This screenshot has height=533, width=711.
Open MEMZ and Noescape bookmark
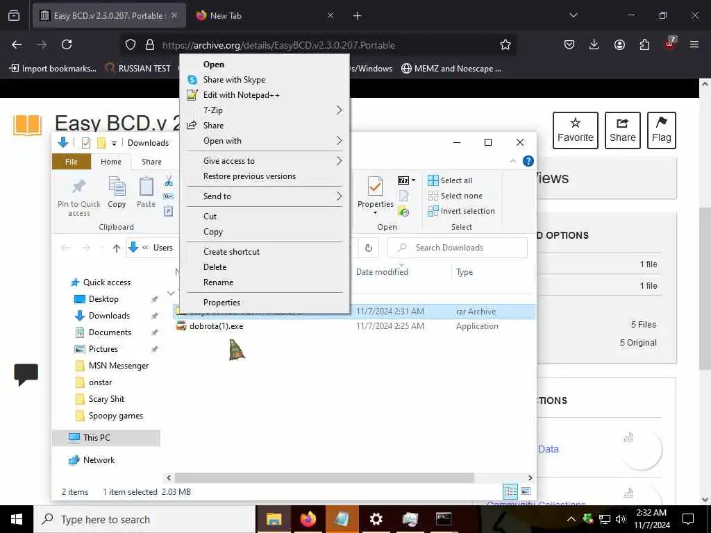[x=451, y=69]
